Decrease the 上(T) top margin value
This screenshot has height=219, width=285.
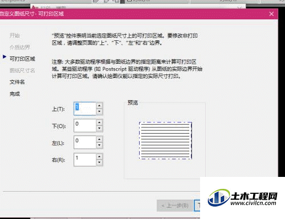point(99,111)
